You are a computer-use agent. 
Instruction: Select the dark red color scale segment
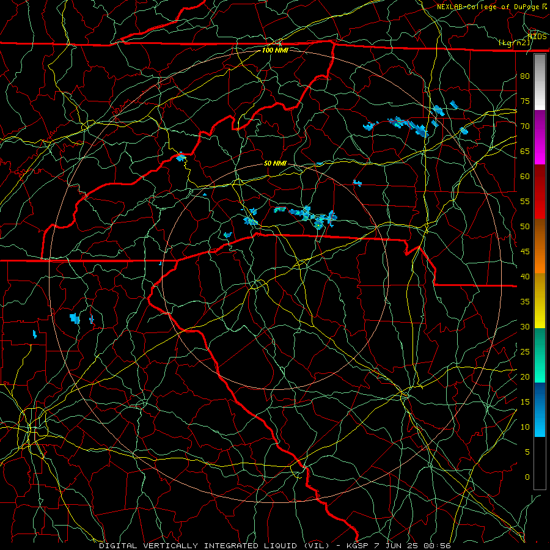[540, 192]
